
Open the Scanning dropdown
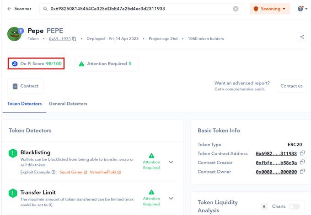coord(269,9)
